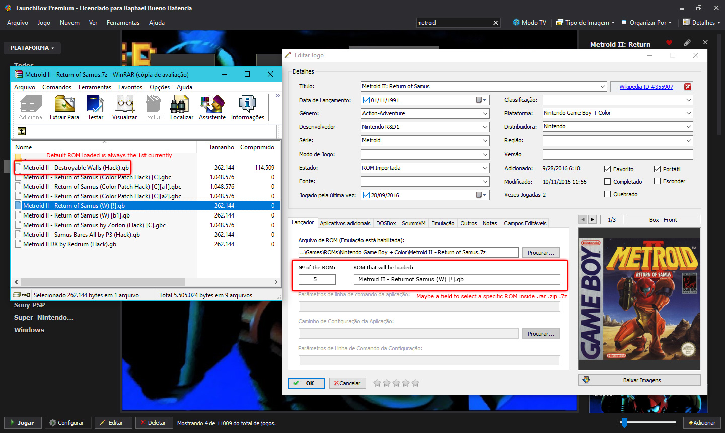Open WinRAR Informações icon

click(x=248, y=108)
